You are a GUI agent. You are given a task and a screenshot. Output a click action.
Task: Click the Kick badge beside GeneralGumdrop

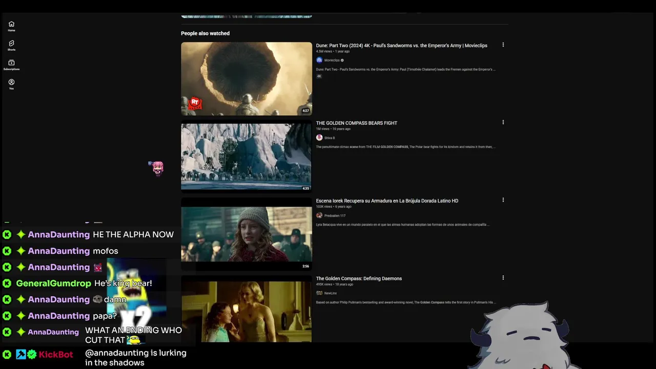[7, 283]
